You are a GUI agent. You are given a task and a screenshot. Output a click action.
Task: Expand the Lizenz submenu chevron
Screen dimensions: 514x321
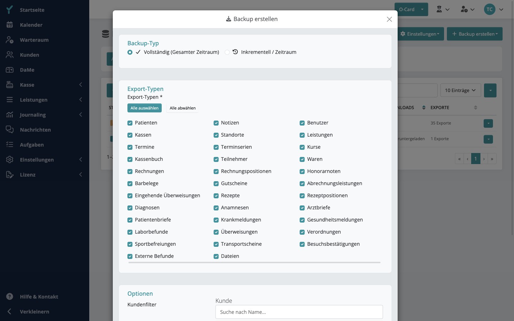[81, 174]
